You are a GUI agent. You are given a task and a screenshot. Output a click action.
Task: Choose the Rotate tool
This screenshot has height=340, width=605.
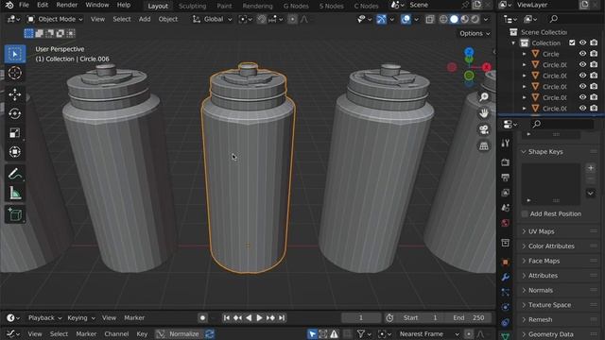point(15,113)
